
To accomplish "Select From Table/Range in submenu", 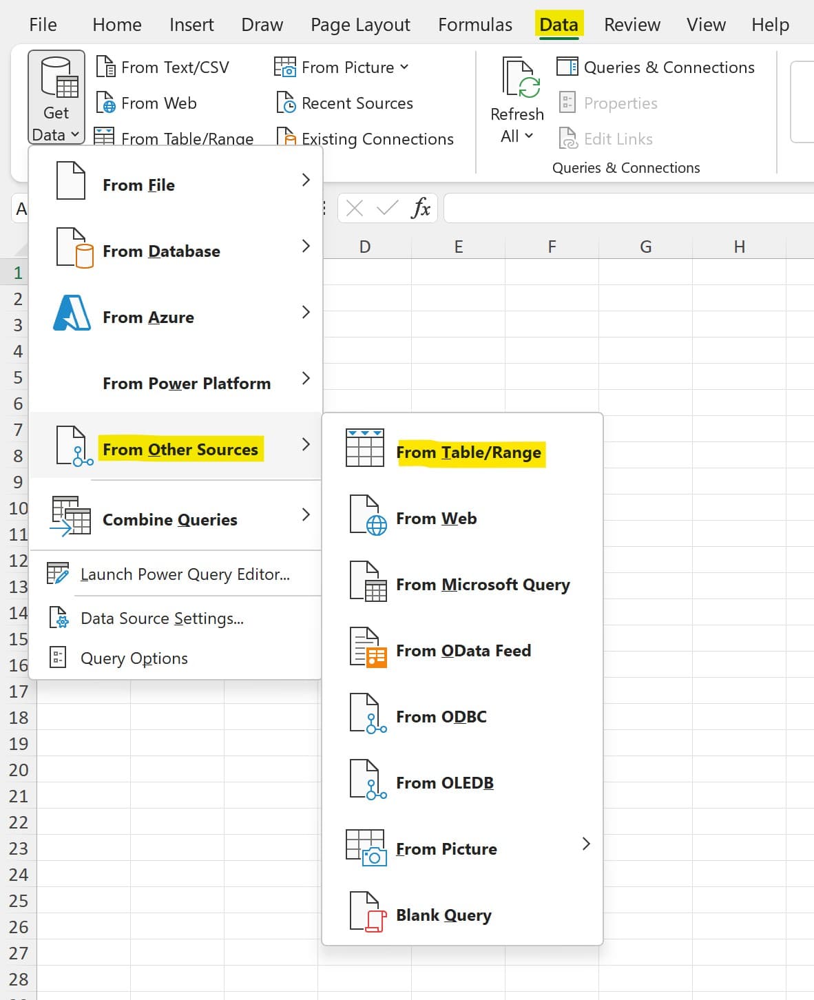I will [x=470, y=452].
